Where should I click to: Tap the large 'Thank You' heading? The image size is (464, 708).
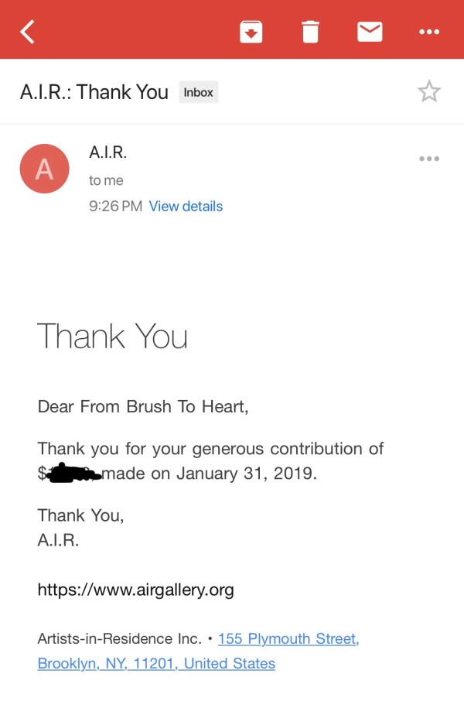pyautogui.click(x=112, y=337)
